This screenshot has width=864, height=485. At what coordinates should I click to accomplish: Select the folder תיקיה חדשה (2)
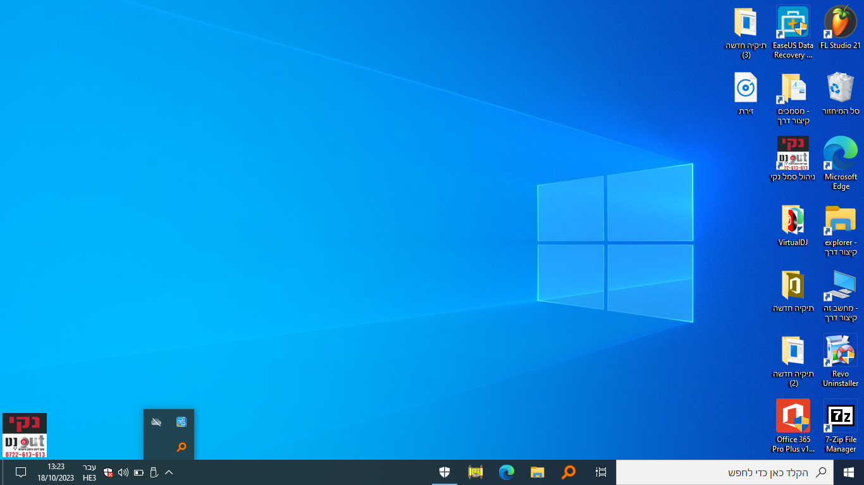coord(793,361)
